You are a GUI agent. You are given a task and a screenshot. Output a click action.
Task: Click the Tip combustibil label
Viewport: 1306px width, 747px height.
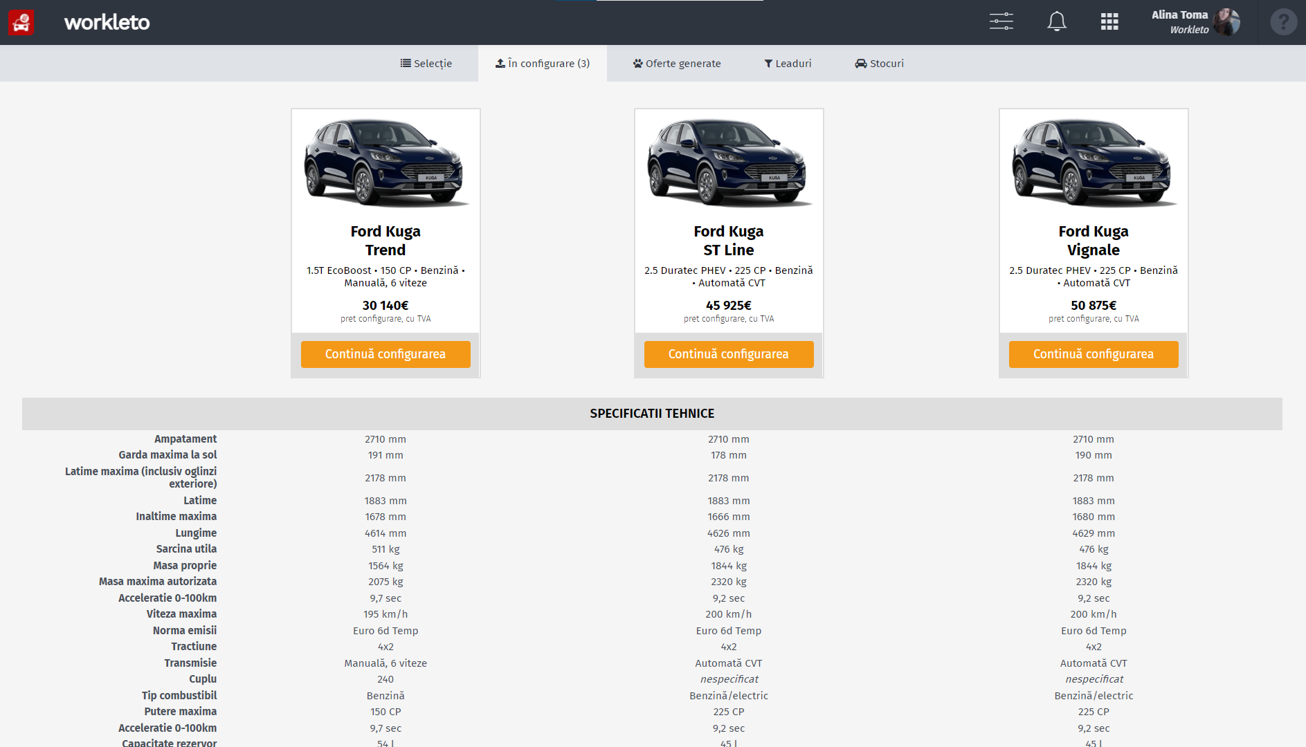click(179, 696)
